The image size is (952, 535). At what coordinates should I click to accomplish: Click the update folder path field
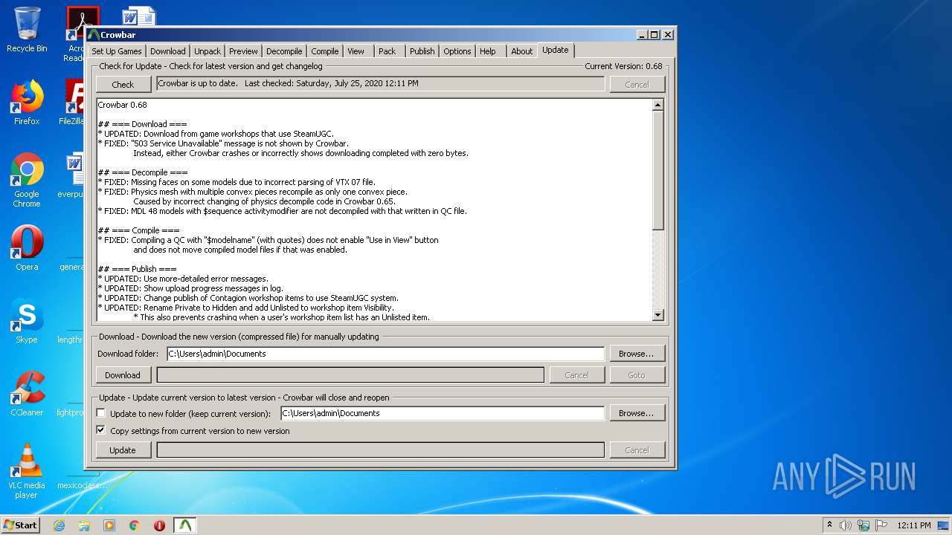click(443, 413)
